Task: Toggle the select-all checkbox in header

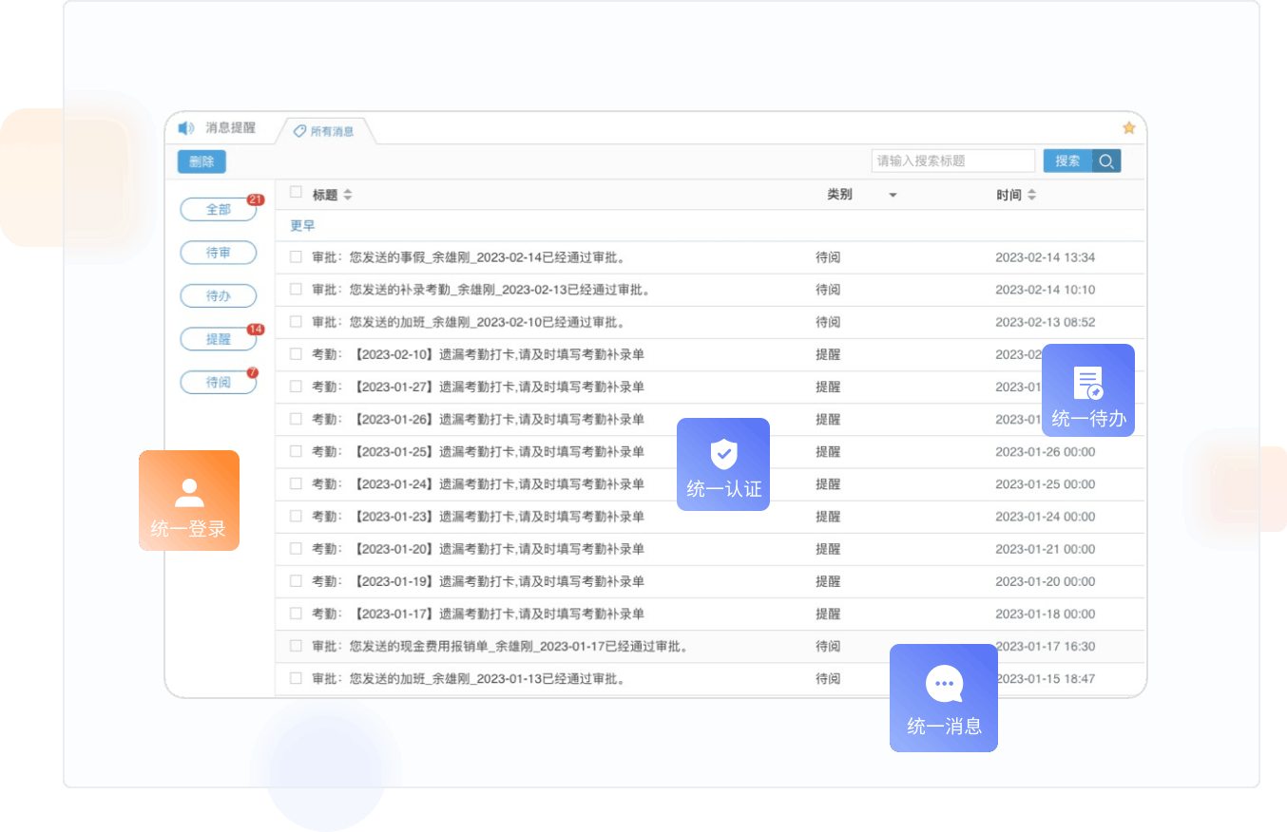Action: 296,192
